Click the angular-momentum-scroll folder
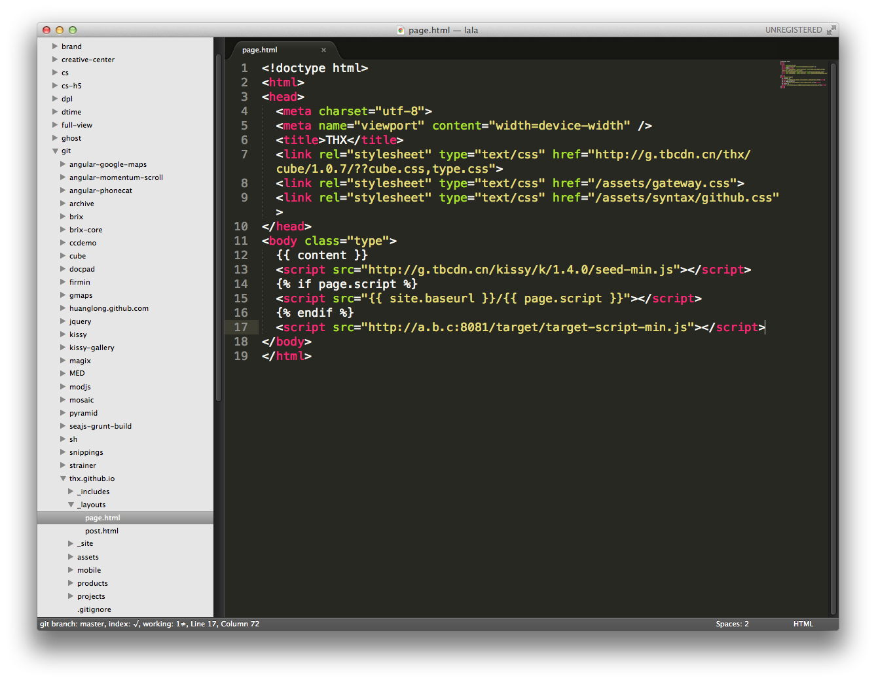This screenshot has width=876, height=682. click(x=116, y=177)
